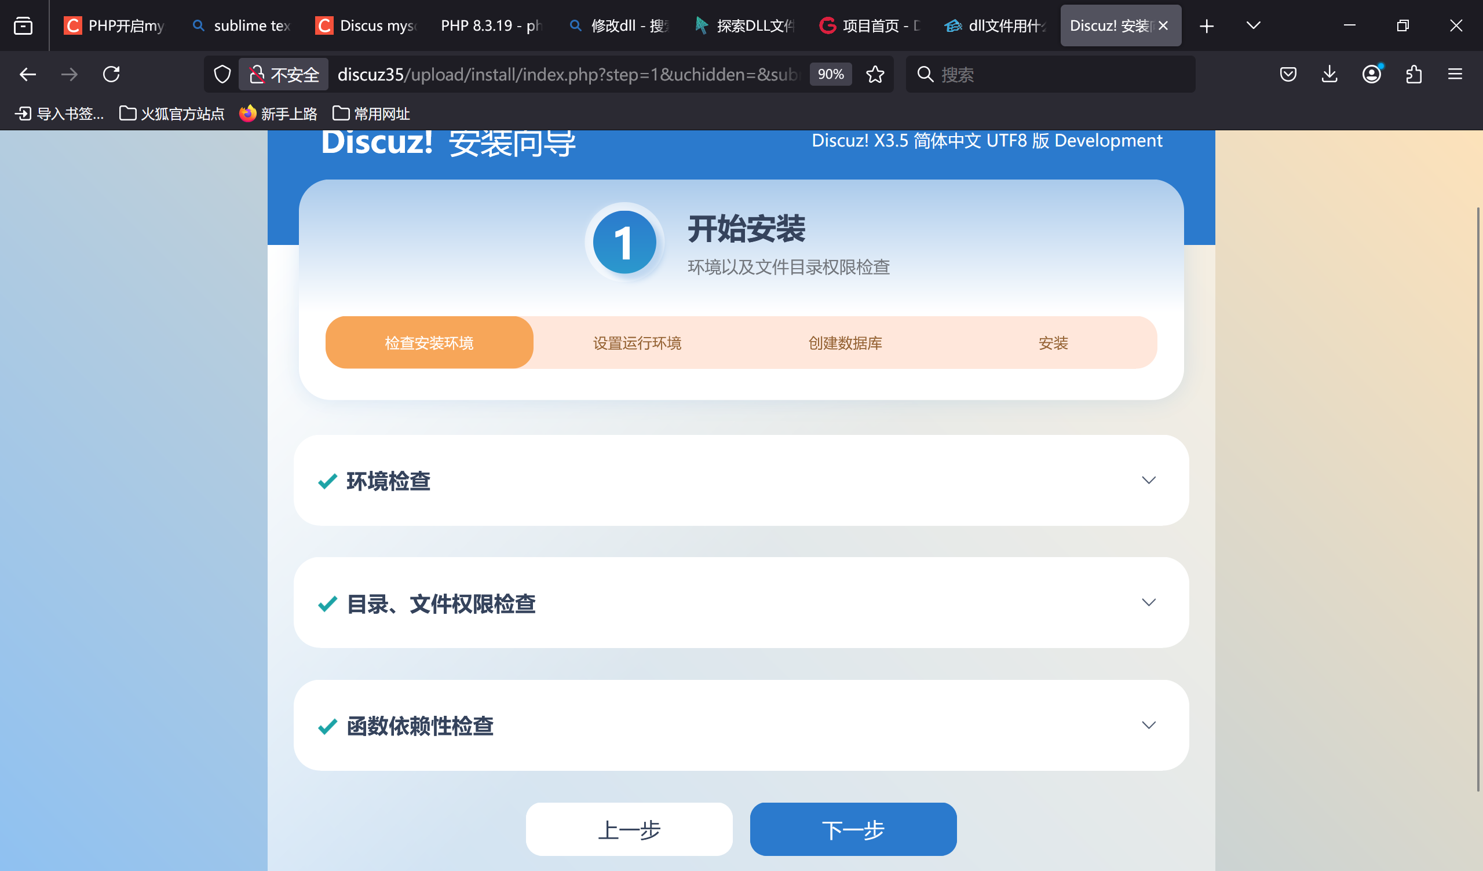Open the application hamburger menu
This screenshot has height=871, width=1483.
tap(1455, 74)
